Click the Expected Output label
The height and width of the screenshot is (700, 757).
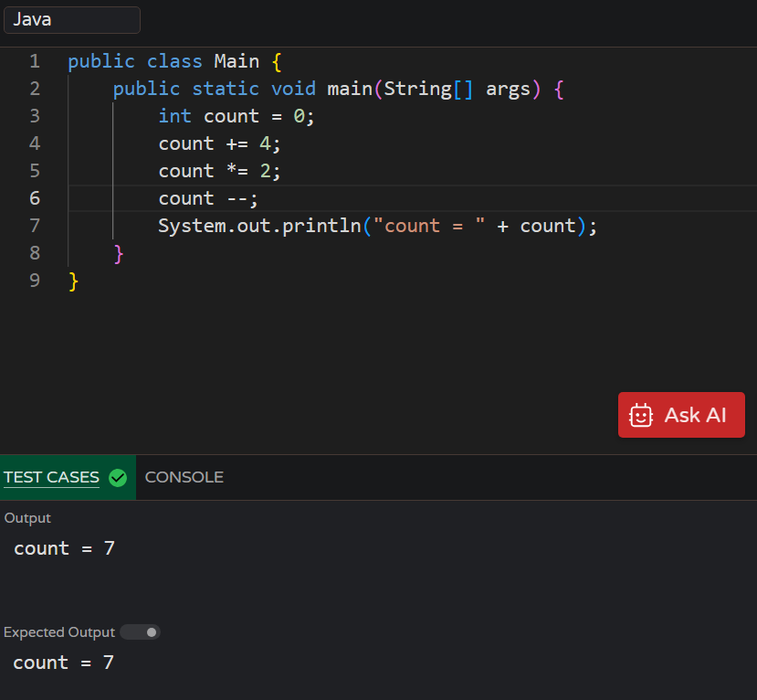pyautogui.click(x=58, y=631)
